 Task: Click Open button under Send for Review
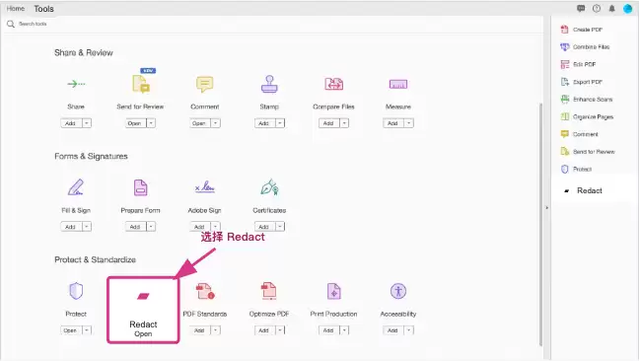(135, 123)
